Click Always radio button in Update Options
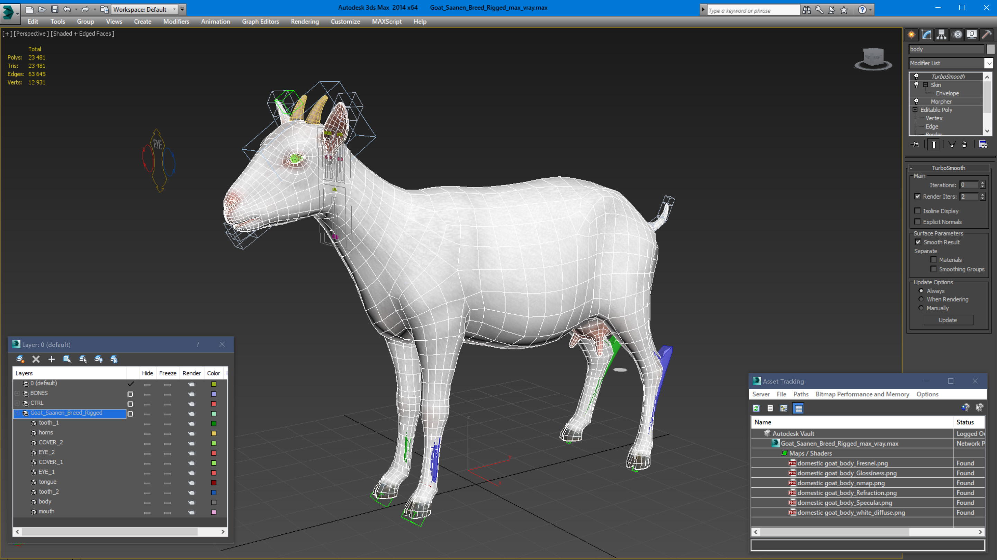 pos(920,290)
